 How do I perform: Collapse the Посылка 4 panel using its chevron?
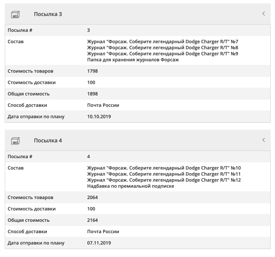tap(264, 140)
